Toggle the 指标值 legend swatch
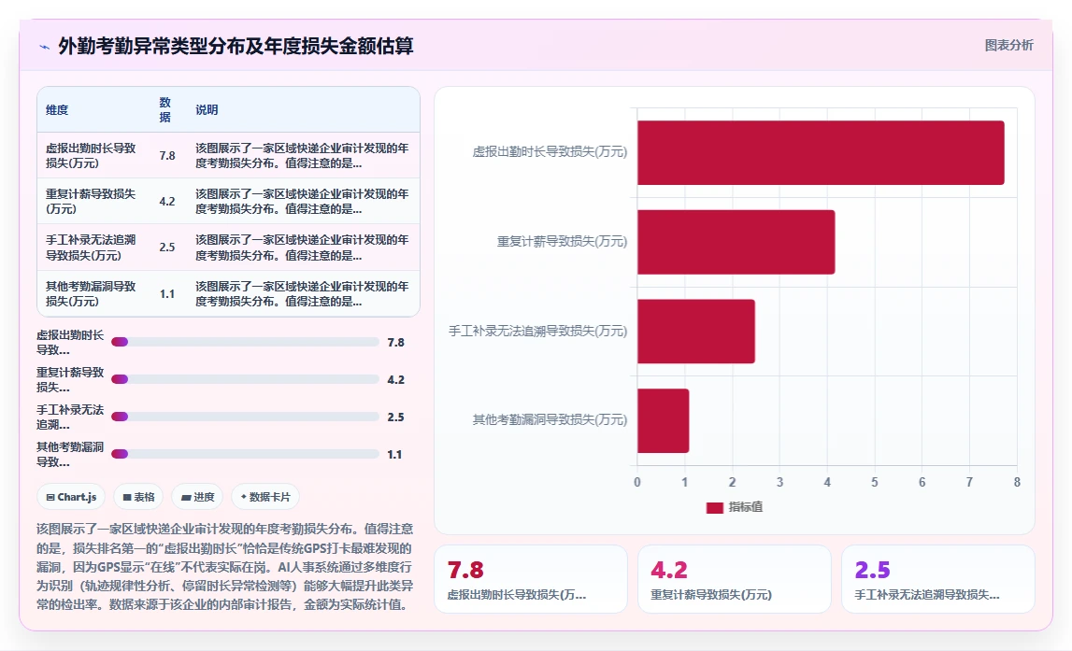The height and width of the screenshot is (651, 1072). point(714,507)
